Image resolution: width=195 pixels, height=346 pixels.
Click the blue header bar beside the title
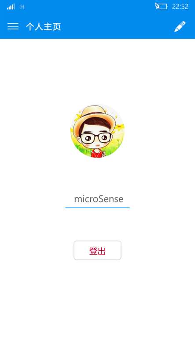[x=117, y=26]
